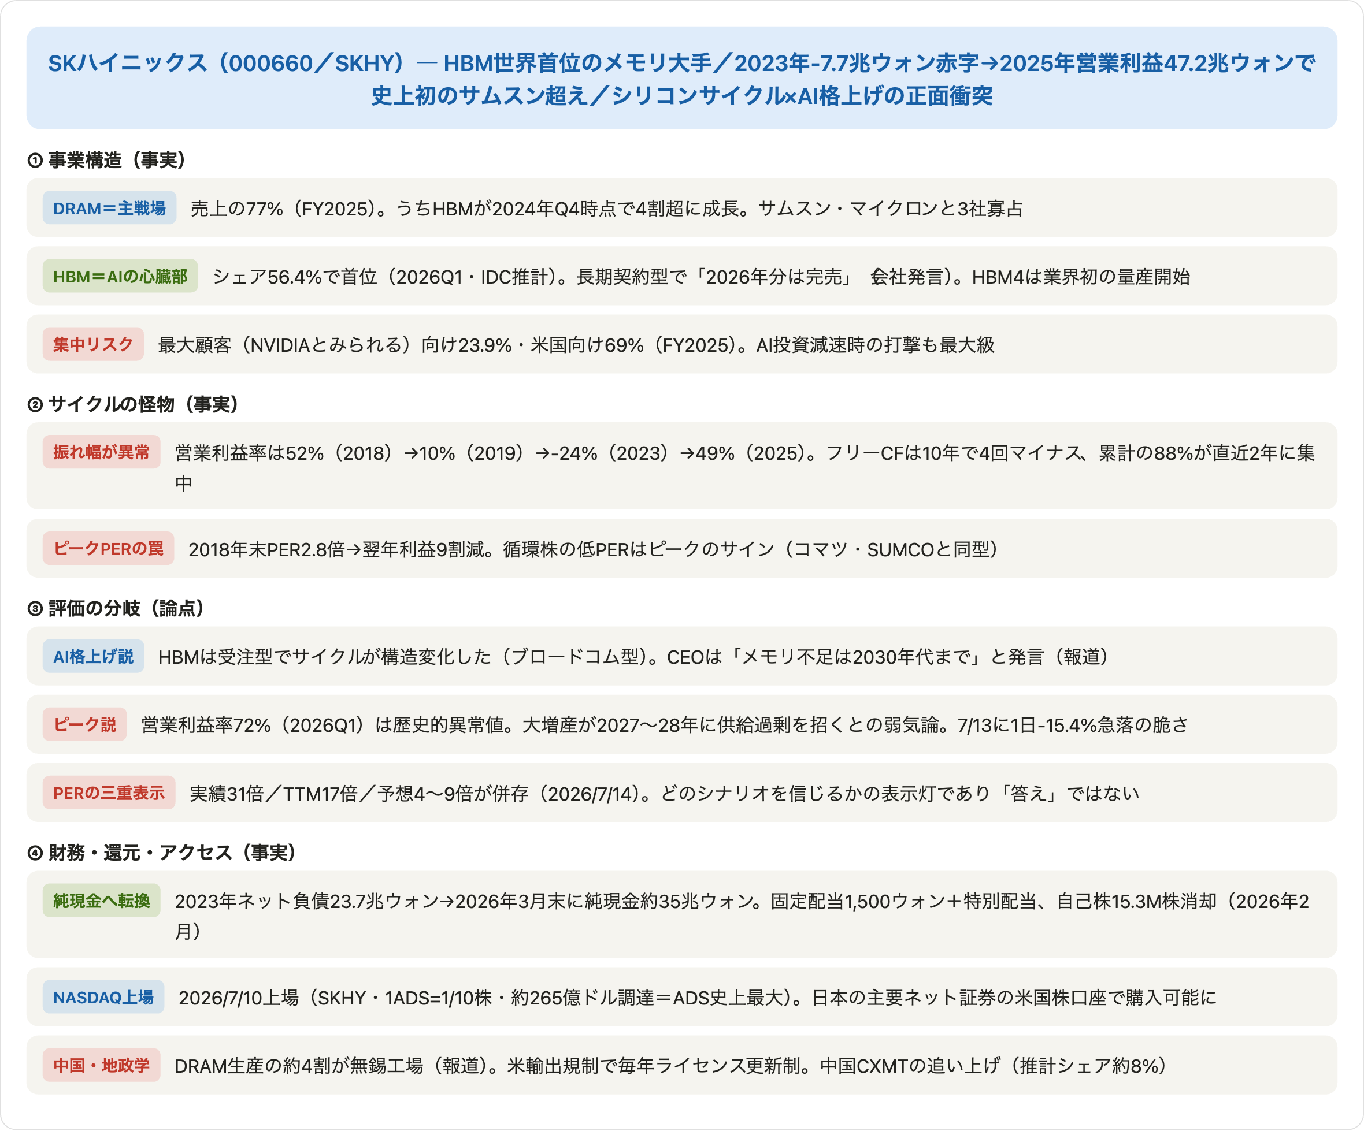Click the PERの三重表示 tag
Viewport: 1364px width, 1131px height.
[109, 792]
